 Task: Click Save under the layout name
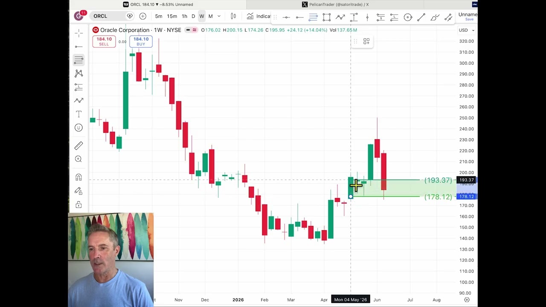[469, 20]
